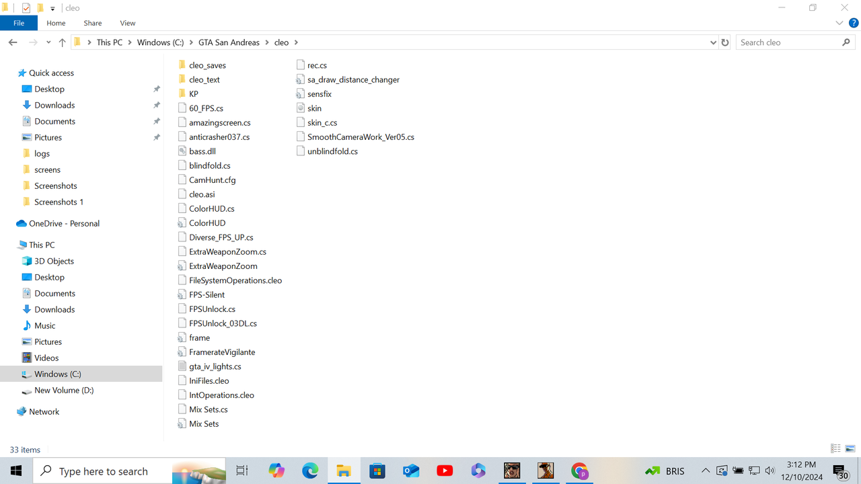This screenshot has width=861, height=484.
Task: Switch to the View ribbon tab
Action: point(127,23)
